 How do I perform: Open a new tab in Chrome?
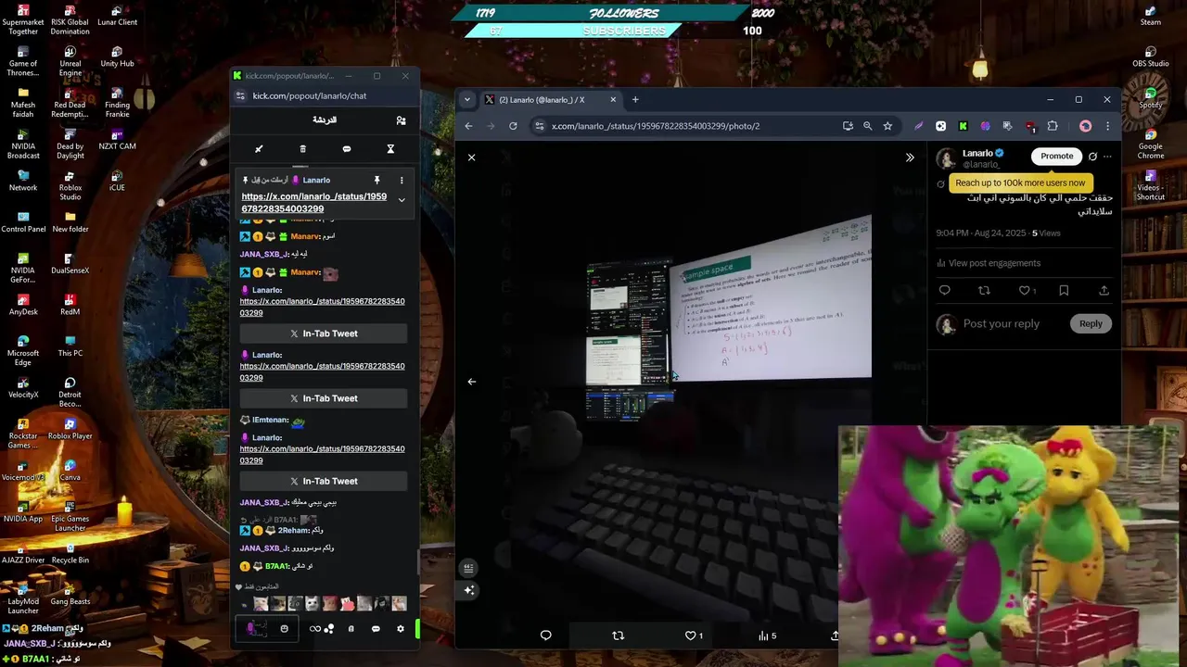pos(635,99)
